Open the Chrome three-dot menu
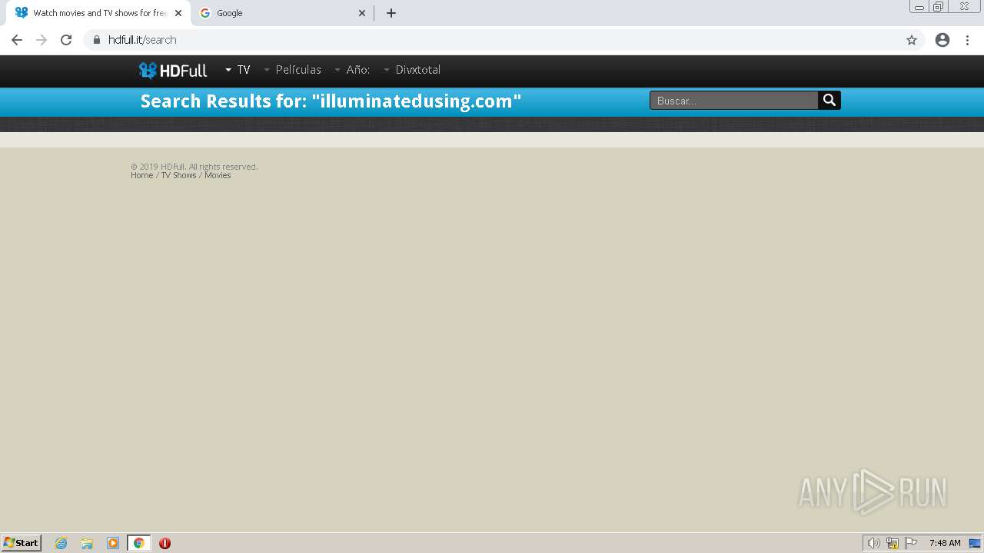This screenshot has width=984, height=553. 967,40
